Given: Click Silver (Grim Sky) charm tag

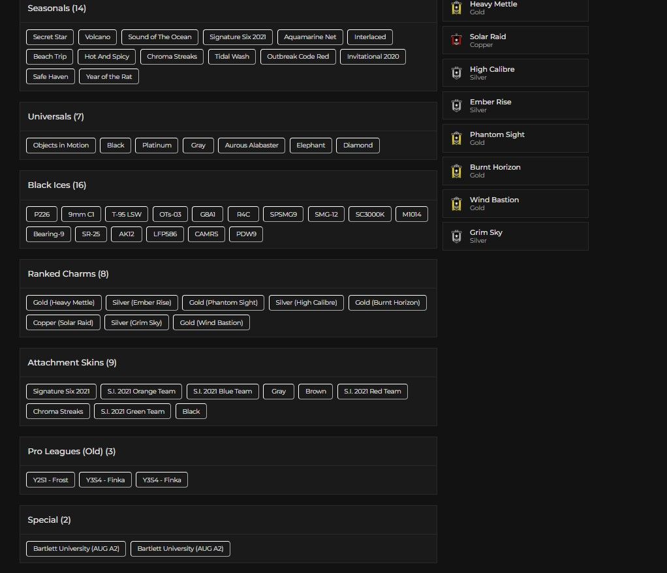Looking at the screenshot, I should pos(136,323).
